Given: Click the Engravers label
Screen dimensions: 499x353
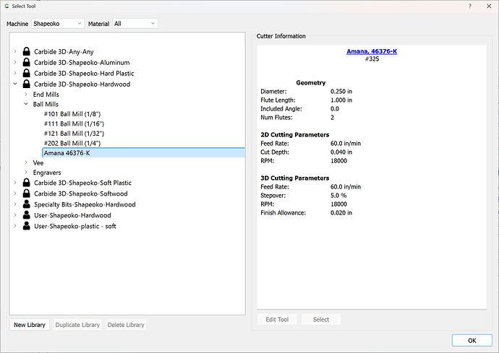Looking at the screenshot, I should 47,173.
